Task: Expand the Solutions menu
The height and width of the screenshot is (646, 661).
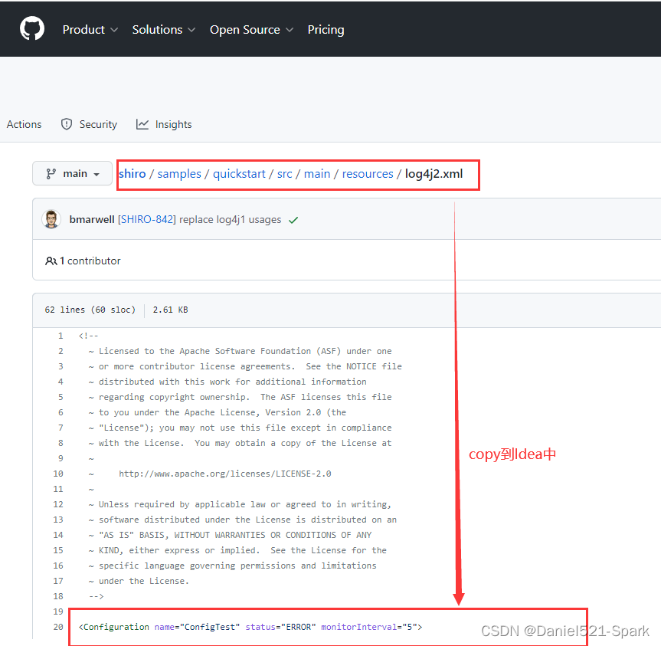Action: [164, 30]
